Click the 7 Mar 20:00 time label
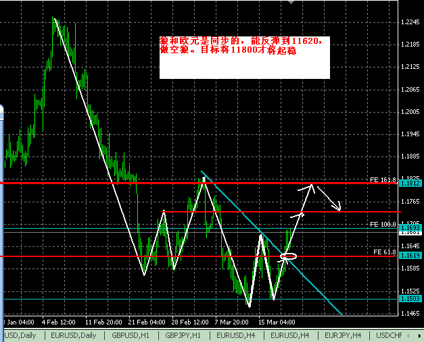 point(232,322)
